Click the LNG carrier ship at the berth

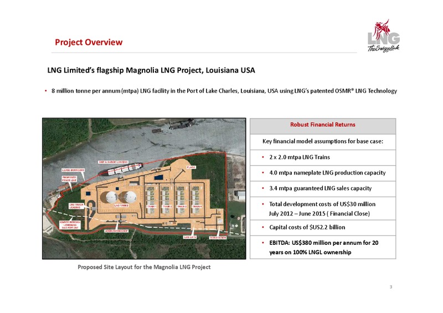(x=121, y=170)
